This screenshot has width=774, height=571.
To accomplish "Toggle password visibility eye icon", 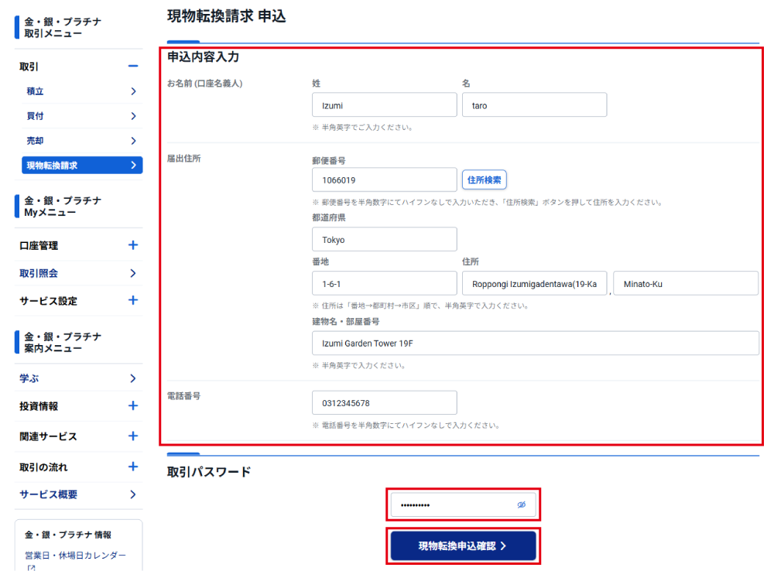I will point(522,505).
